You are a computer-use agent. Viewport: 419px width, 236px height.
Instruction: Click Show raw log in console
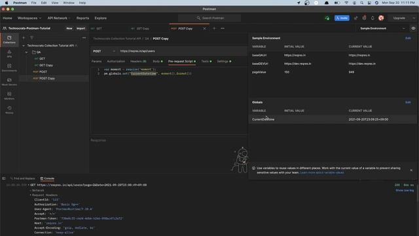pos(405,190)
